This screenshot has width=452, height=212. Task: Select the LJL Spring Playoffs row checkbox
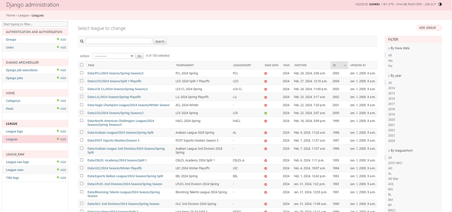pos(82,96)
